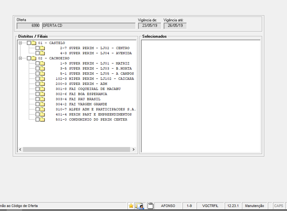The height and width of the screenshot is (212, 287).
Task: Click folder icon beside 102-3 HIPER PERIM
Action: tap(42, 79)
